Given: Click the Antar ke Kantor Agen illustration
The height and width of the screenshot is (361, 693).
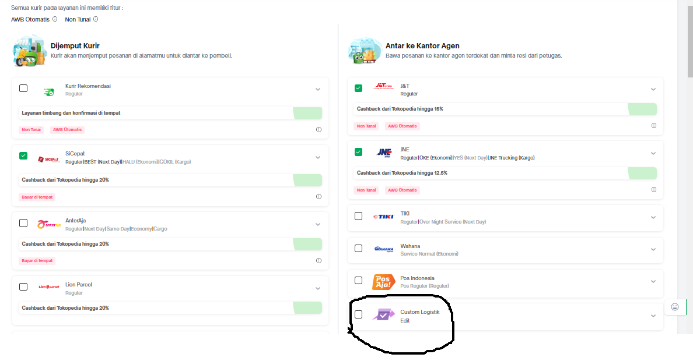Looking at the screenshot, I should pyautogui.click(x=365, y=51).
